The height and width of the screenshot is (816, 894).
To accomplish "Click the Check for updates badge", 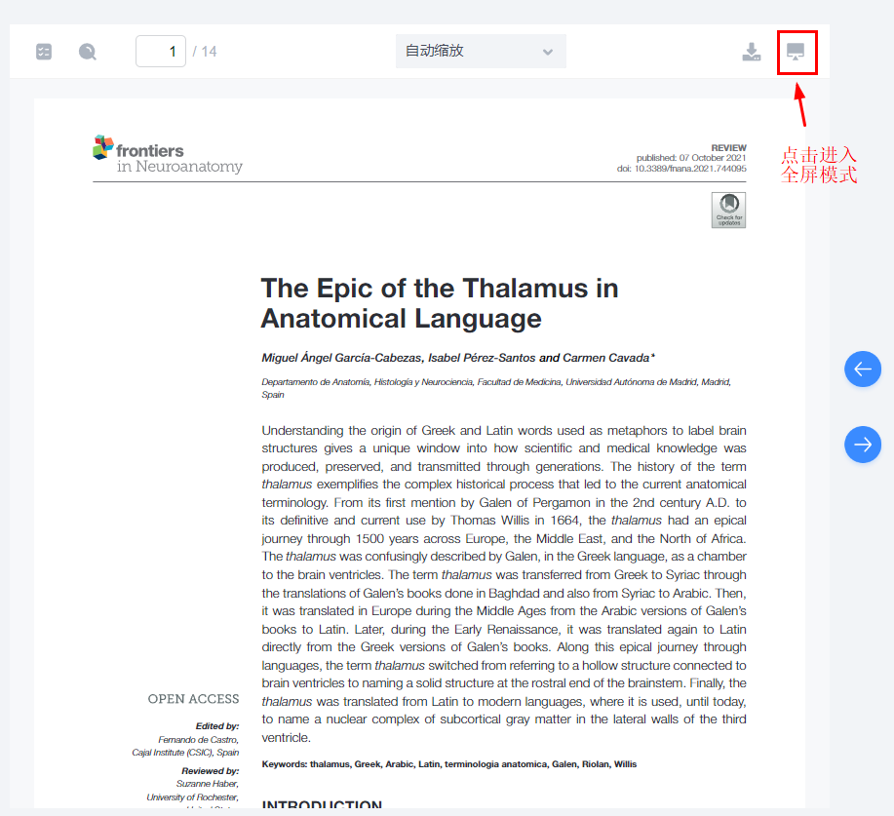I will [x=728, y=211].
